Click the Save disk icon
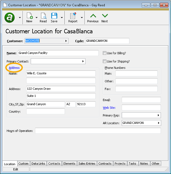Image resolution: width=171 pixels, height=174 pixels. click(54, 16)
